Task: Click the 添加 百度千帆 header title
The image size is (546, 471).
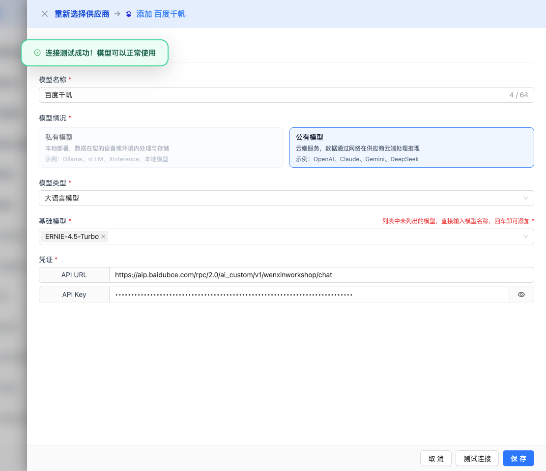Action: 161,14
